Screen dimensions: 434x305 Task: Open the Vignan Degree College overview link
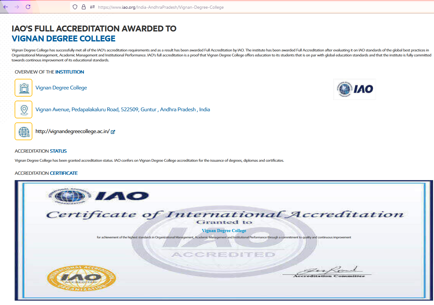[x=61, y=88]
